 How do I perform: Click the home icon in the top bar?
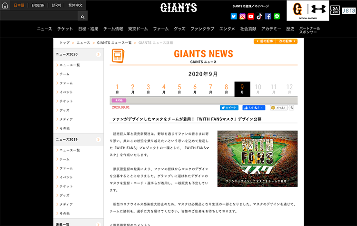click(x=5, y=5)
